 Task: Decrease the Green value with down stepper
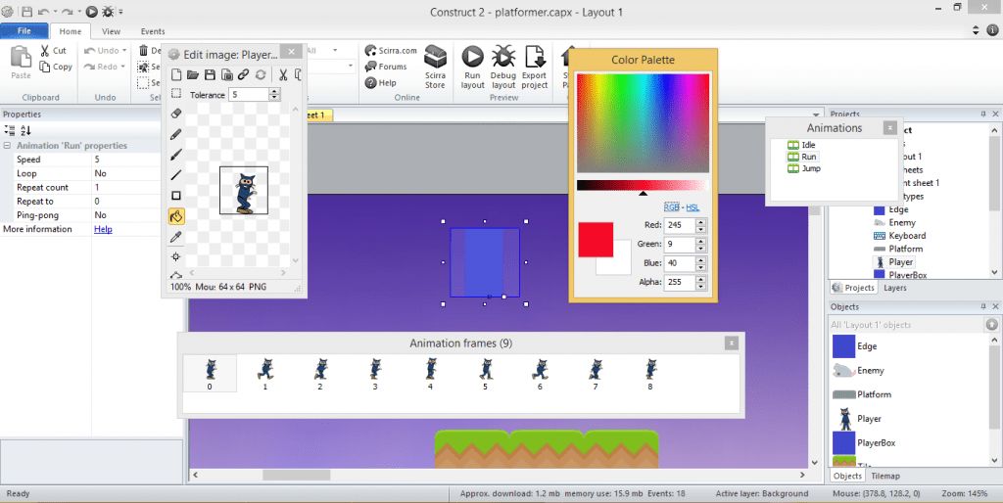[x=701, y=248]
